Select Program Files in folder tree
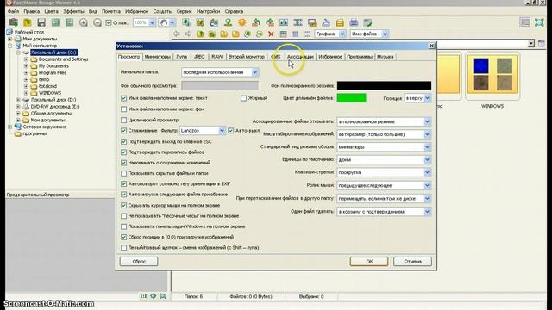This screenshot has width=552, height=310. 53,72
